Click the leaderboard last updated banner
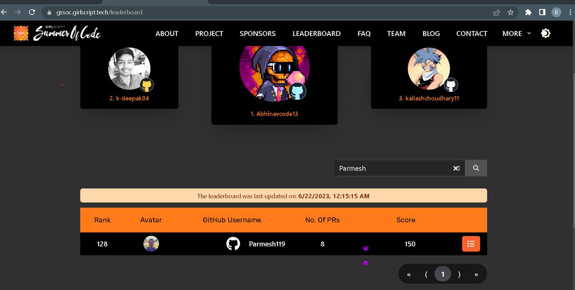575x290 pixels. (284, 196)
